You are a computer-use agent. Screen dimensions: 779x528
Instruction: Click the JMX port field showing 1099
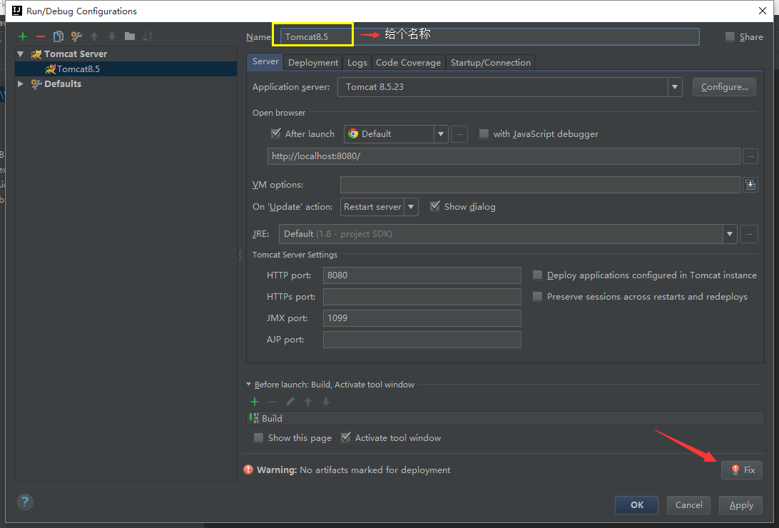tap(422, 318)
